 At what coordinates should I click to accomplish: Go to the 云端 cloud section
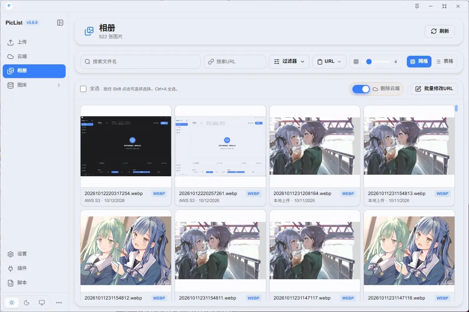point(34,57)
